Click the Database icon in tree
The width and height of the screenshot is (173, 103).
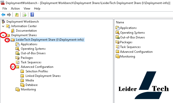click(x=22, y=85)
